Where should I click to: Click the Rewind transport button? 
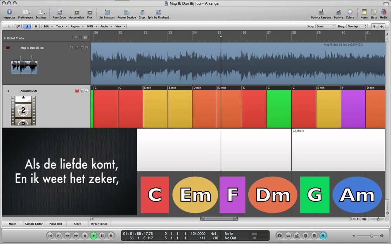67,235
